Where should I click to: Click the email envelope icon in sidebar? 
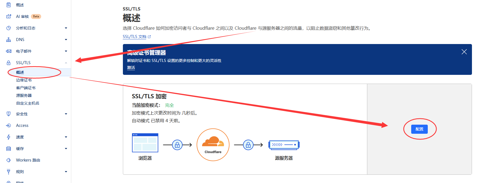coord(9,51)
